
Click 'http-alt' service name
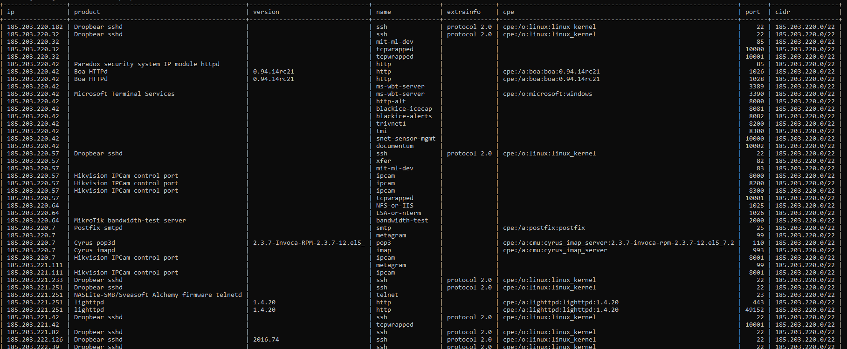tap(391, 101)
